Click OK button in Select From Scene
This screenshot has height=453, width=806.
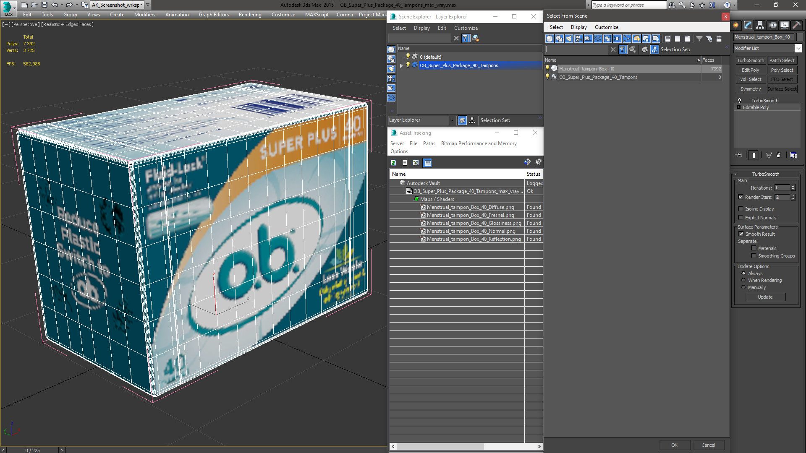click(674, 445)
